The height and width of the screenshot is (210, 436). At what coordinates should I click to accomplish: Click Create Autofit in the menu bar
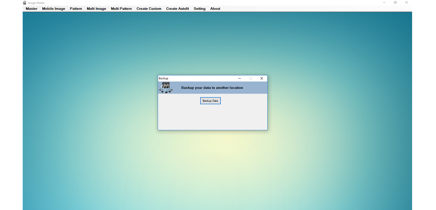[177, 9]
